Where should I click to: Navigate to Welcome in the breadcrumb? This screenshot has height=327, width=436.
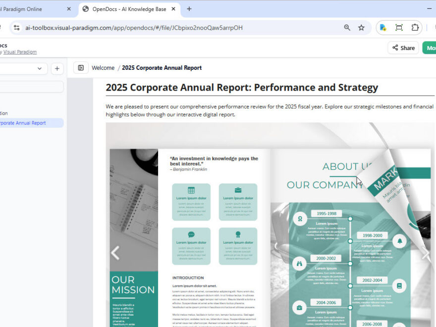103,68
